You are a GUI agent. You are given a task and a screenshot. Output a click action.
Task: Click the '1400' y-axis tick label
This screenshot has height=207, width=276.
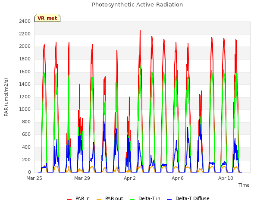coord(25,85)
